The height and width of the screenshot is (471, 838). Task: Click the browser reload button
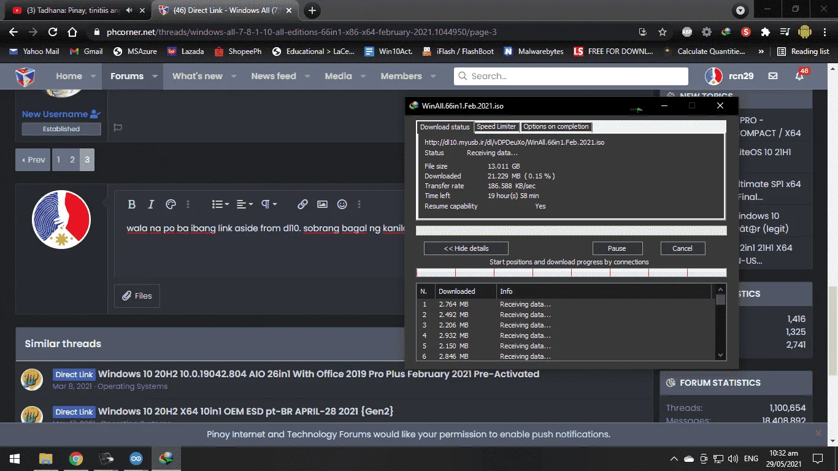tap(53, 32)
